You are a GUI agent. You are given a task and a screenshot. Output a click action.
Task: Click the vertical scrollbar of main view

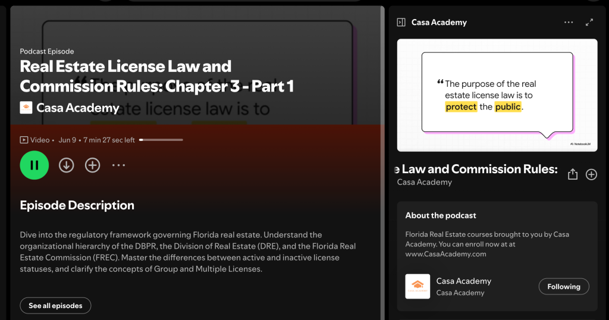pyautogui.click(x=382, y=163)
